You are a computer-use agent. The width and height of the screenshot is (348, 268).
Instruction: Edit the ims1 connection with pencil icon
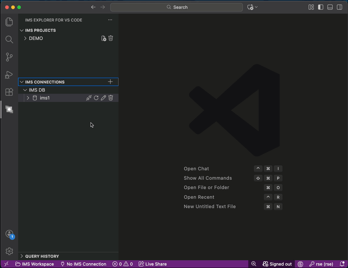103,98
